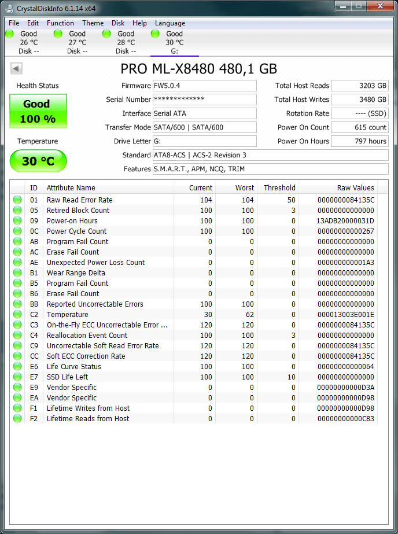Viewport: 398px width, 534px height.
Task: Click status icon of Lifetime Writes from Host
Action: pos(17,408)
